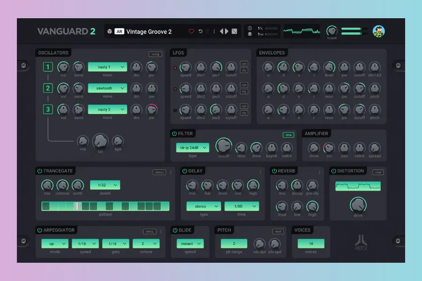This screenshot has height=281, width=422.
Task: Select oscillator 2 number tab
Action: click(x=48, y=88)
